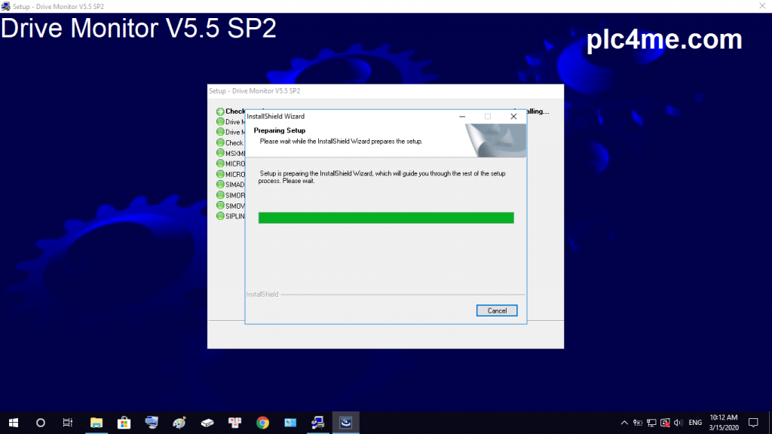Open the volume control in system tray

click(678, 423)
